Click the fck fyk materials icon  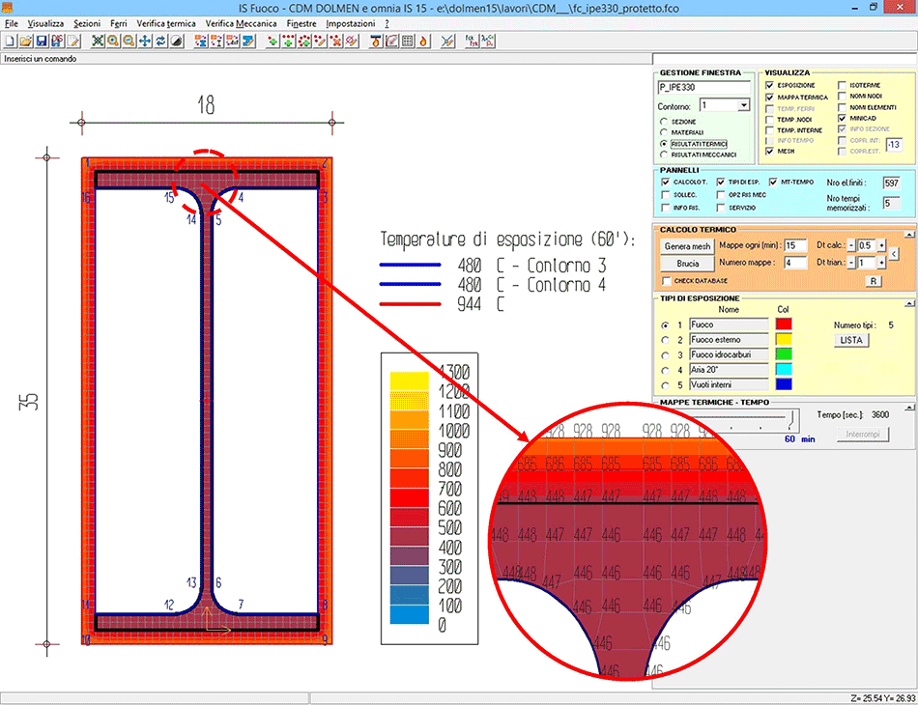472,41
